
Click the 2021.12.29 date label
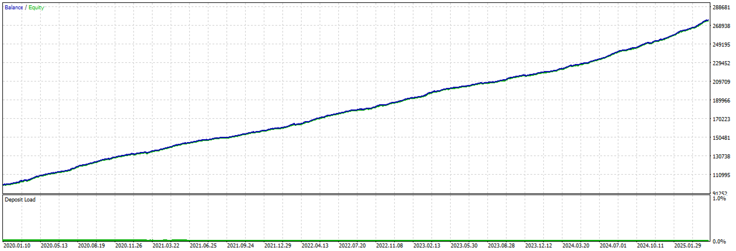pyautogui.click(x=278, y=246)
